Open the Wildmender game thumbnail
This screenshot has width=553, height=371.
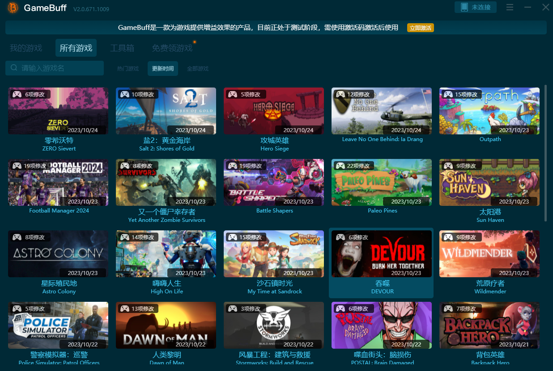coord(489,254)
